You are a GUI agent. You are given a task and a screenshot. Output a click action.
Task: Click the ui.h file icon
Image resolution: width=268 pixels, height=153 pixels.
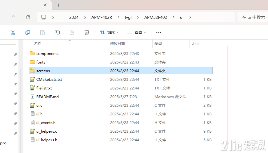33,114
